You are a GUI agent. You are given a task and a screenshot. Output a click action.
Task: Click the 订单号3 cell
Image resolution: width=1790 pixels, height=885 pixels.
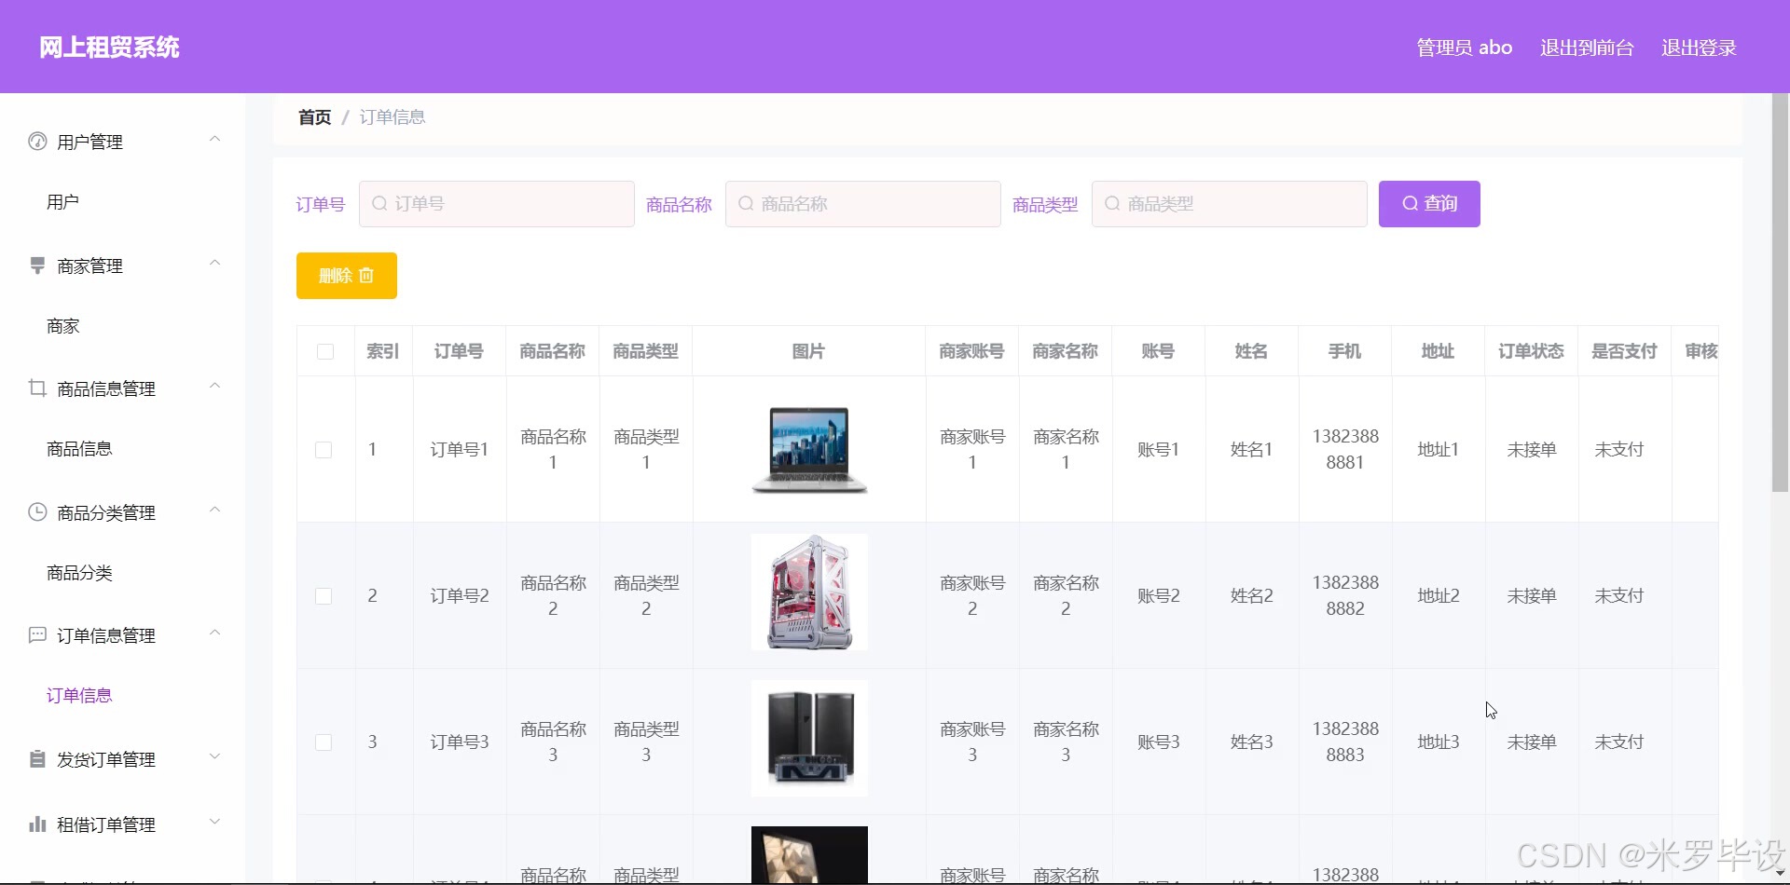(459, 742)
